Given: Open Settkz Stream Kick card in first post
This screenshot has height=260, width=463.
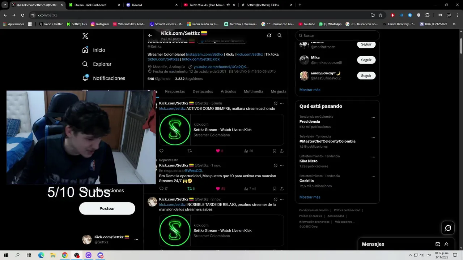Looking at the screenshot, I should (x=221, y=129).
